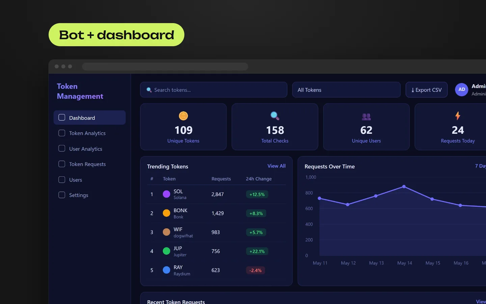This screenshot has width=486, height=304.
Task: Click the Token Analytics box icon
Action: coord(62,133)
